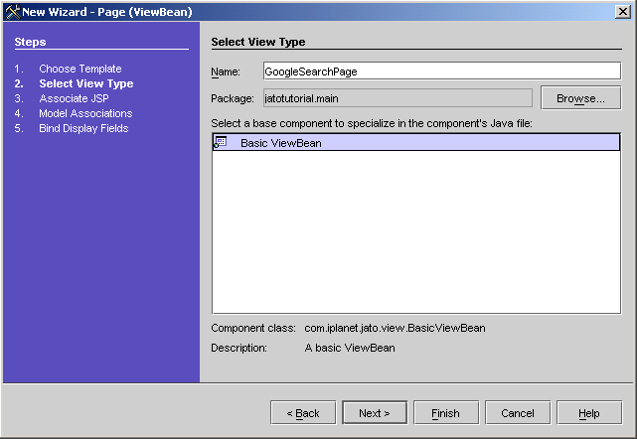The height and width of the screenshot is (439, 637).
Task: Click Finish to complete the wizard
Action: coord(445,413)
